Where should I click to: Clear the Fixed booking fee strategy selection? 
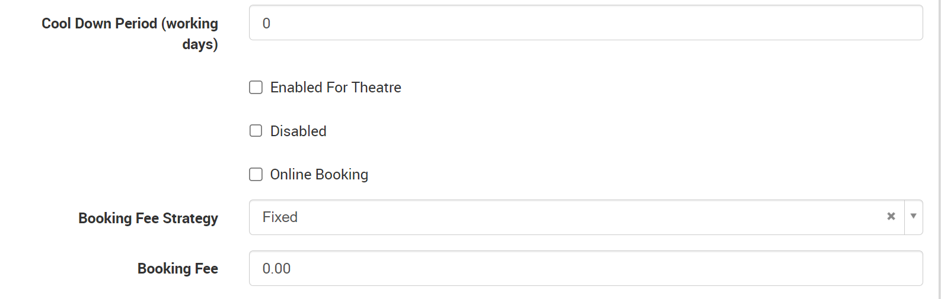coord(891,217)
